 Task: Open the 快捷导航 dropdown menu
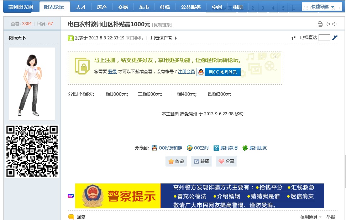tap(323, 7)
